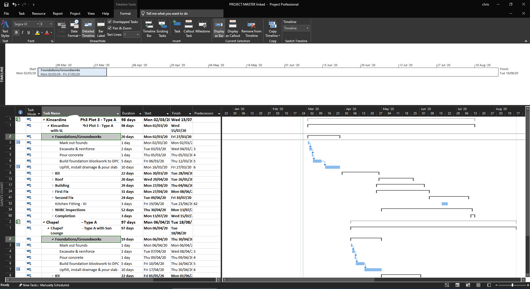Image resolution: width=530 pixels, height=289 pixels.
Task: Choose Display as Bar
Action: click(x=219, y=29)
